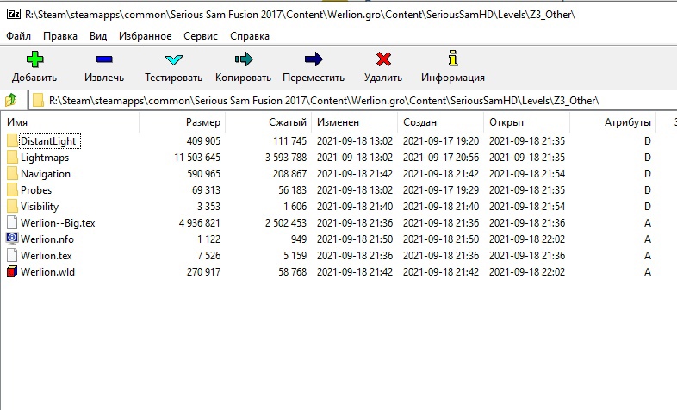Click the Probes folder icon
Screen dimensions: 677x410
(13, 189)
